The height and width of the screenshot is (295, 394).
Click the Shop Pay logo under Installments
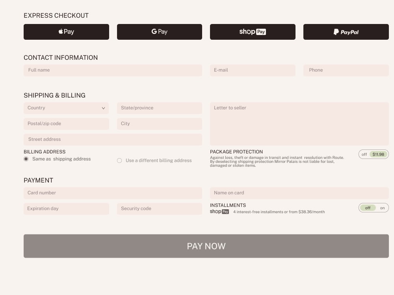click(x=219, y=212)
